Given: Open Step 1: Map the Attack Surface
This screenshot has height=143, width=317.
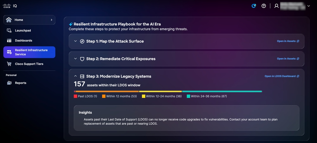Looking at the screenshot, I should 115,41.
